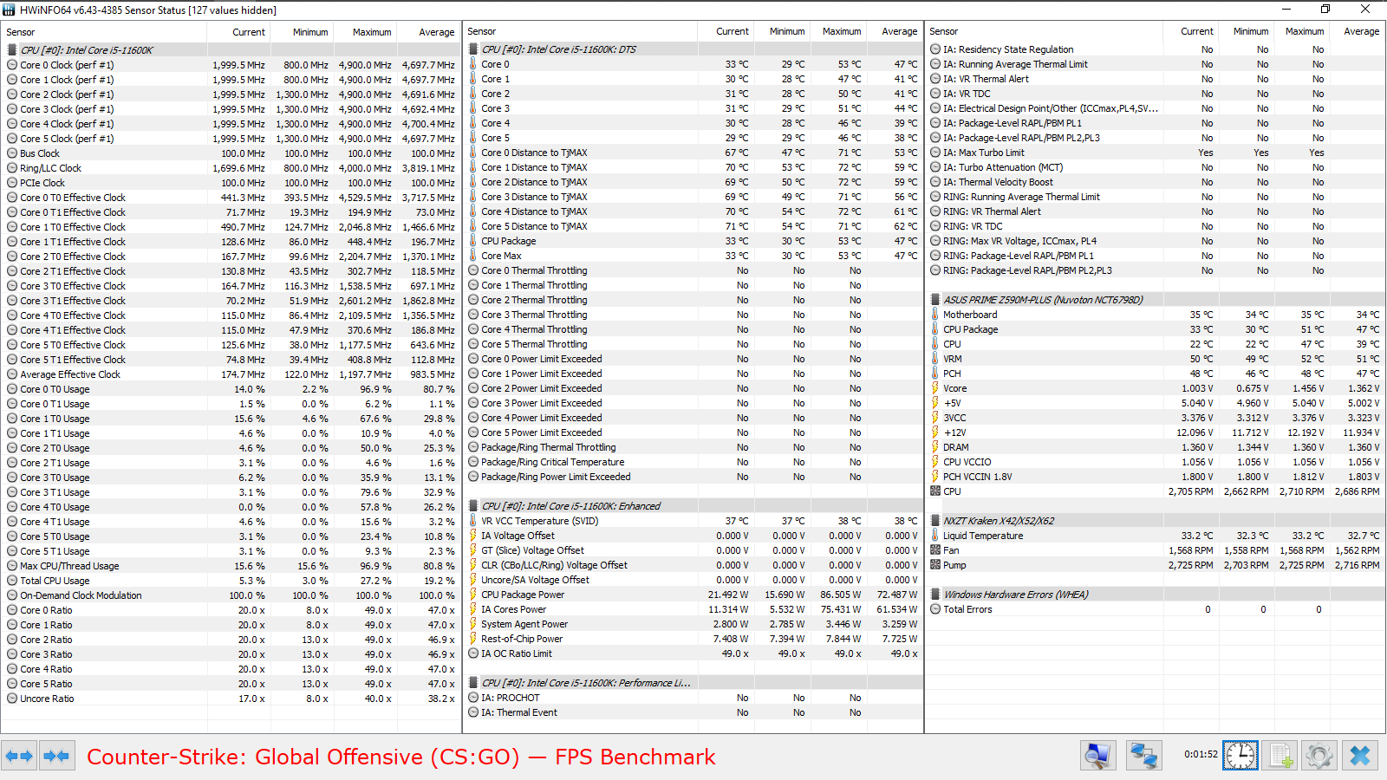Click the HWiNFO64 title bar app icon
The image size is (1387, 780).
point(10,10)
